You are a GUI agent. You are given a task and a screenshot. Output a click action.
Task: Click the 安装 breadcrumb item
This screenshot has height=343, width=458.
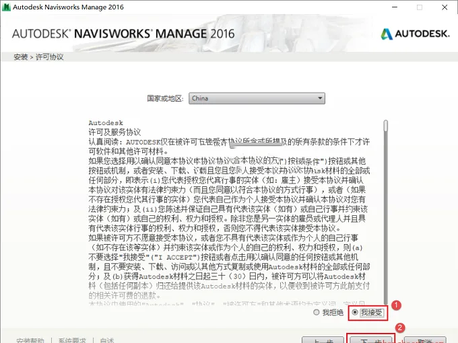(x=20, y=57)
